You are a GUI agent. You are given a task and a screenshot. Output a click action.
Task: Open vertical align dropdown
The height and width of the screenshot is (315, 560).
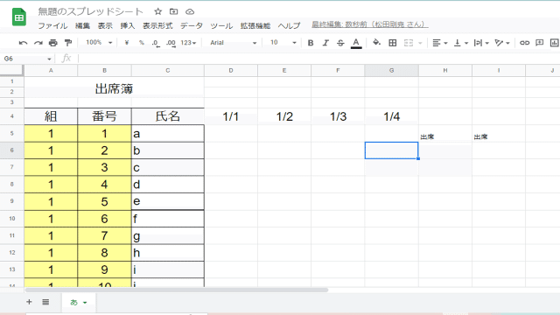[x=460, y=43]
